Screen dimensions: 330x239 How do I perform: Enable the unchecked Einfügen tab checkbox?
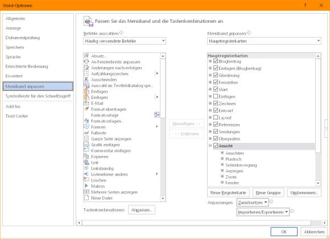[x=216, y=96]
